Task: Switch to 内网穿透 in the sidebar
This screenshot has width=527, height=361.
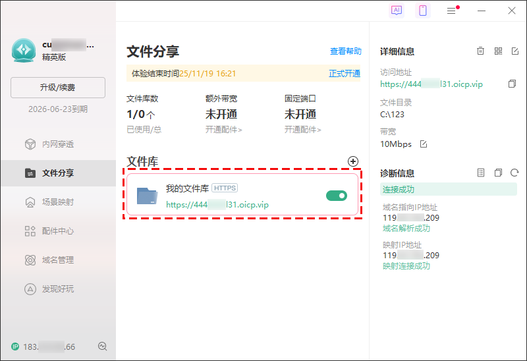Action: coord(58,144)
